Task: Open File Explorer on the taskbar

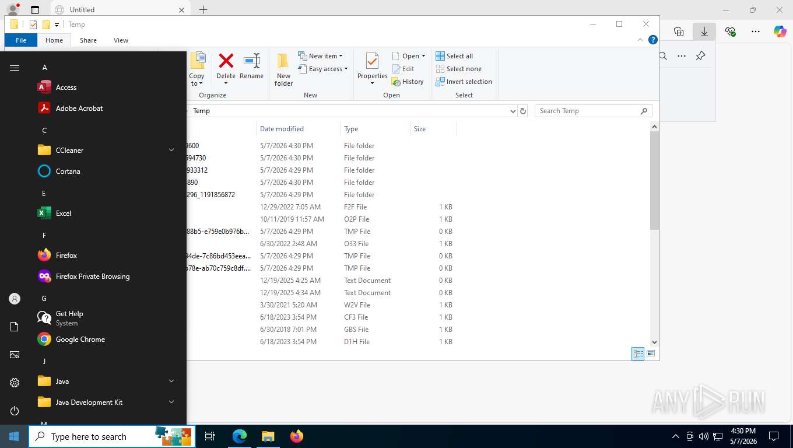Action: pyautogui.click(x=268, y=436)
